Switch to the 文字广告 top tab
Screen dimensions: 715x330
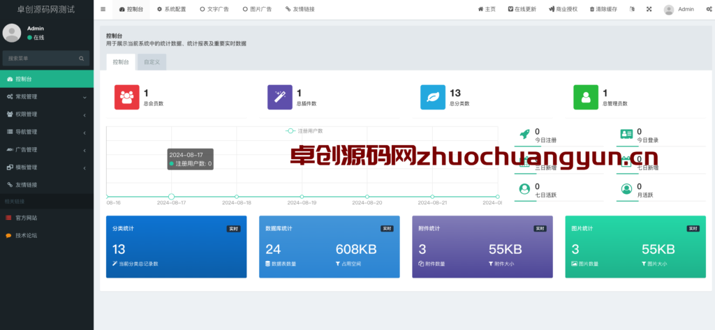[x=214, y=9]
